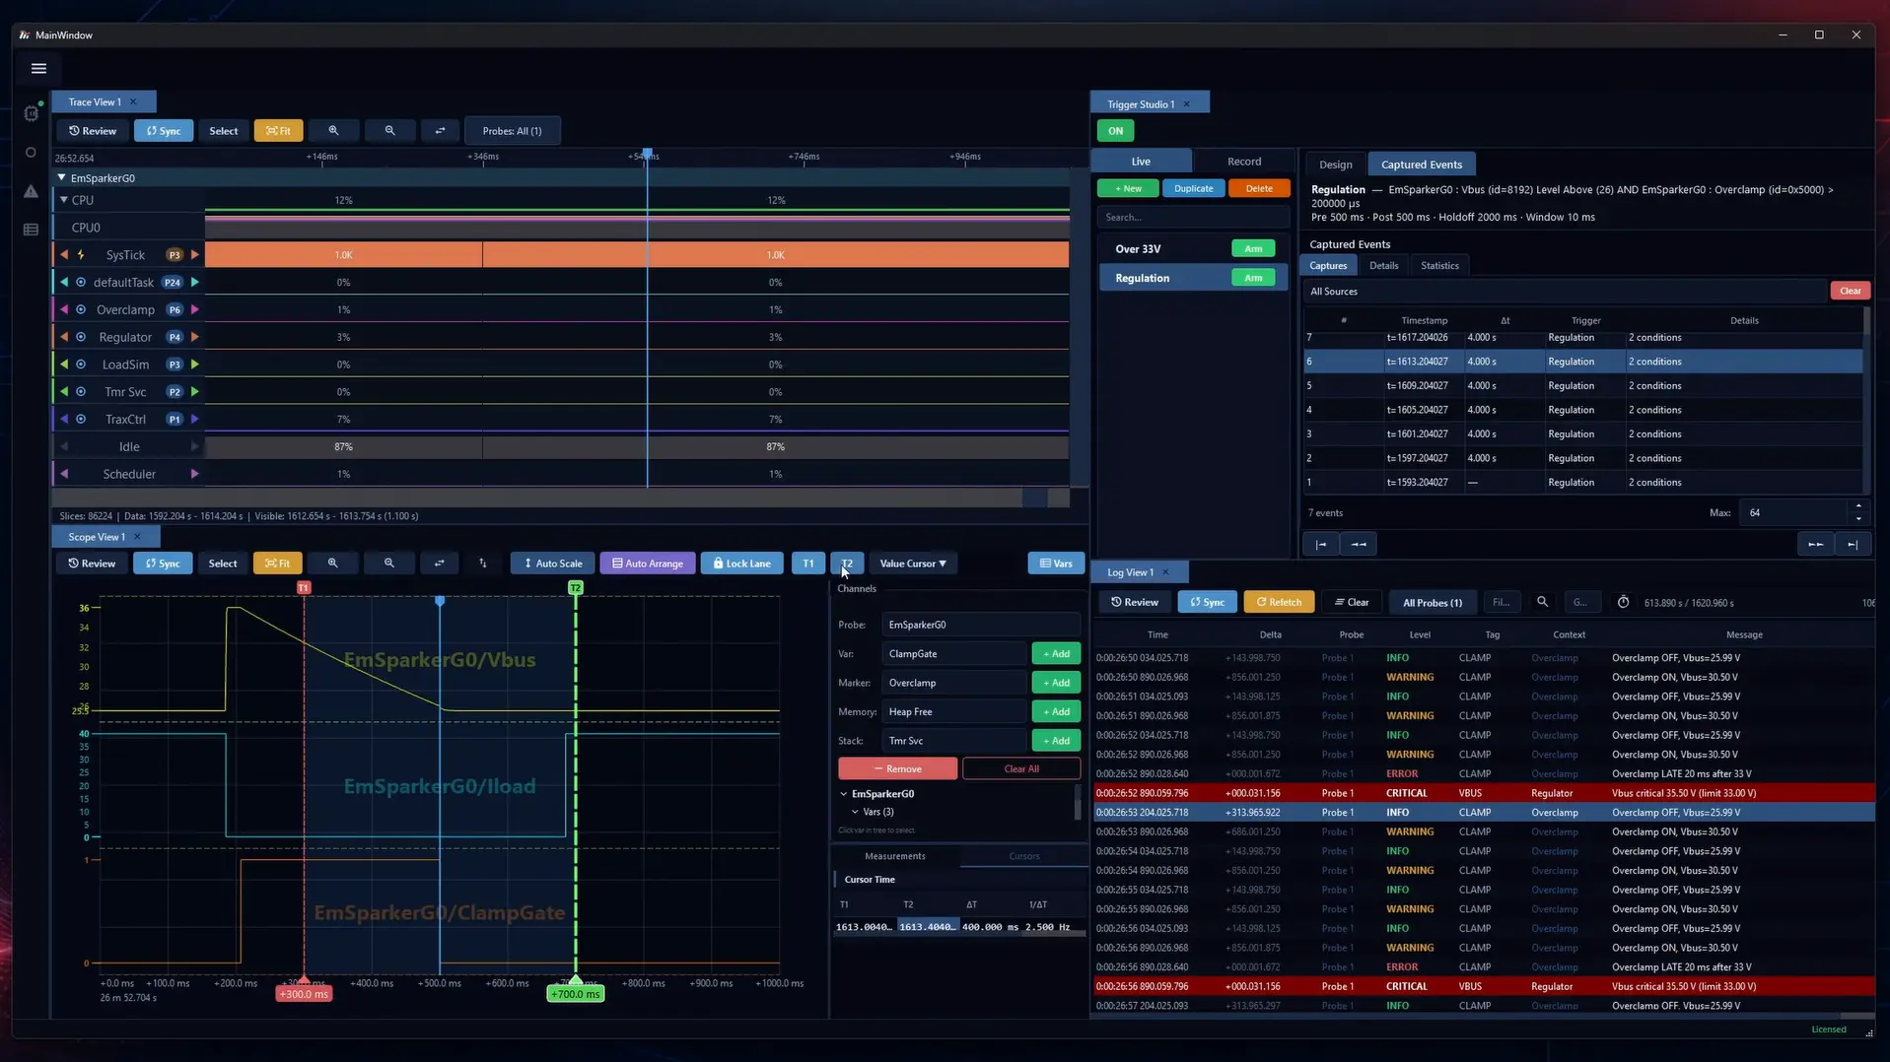Zoom in on Trace View timeline
This screenshot has height=1062, width=1890.
pyautogui.click(x=333, y=131)
